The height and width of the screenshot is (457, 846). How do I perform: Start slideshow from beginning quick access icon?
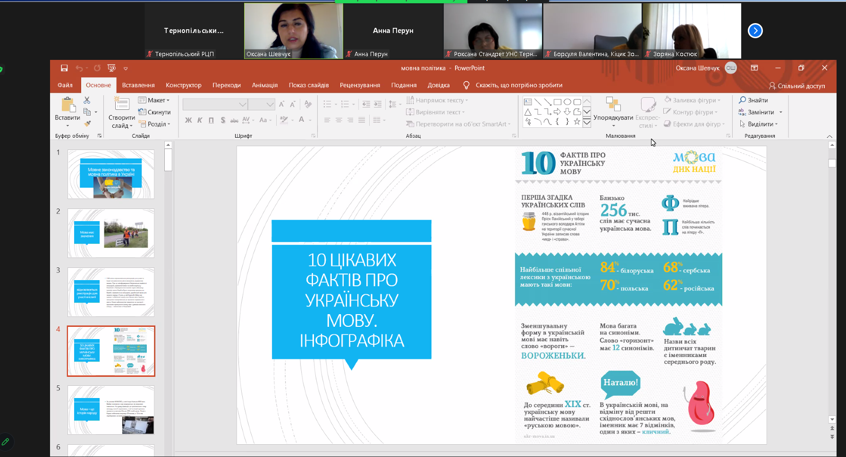point(111,68)
